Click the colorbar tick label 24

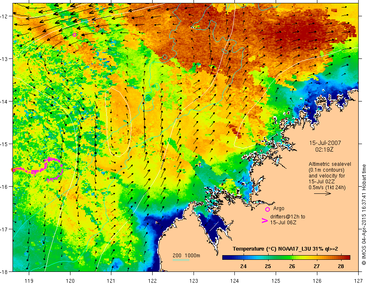[x=244, y=266]
